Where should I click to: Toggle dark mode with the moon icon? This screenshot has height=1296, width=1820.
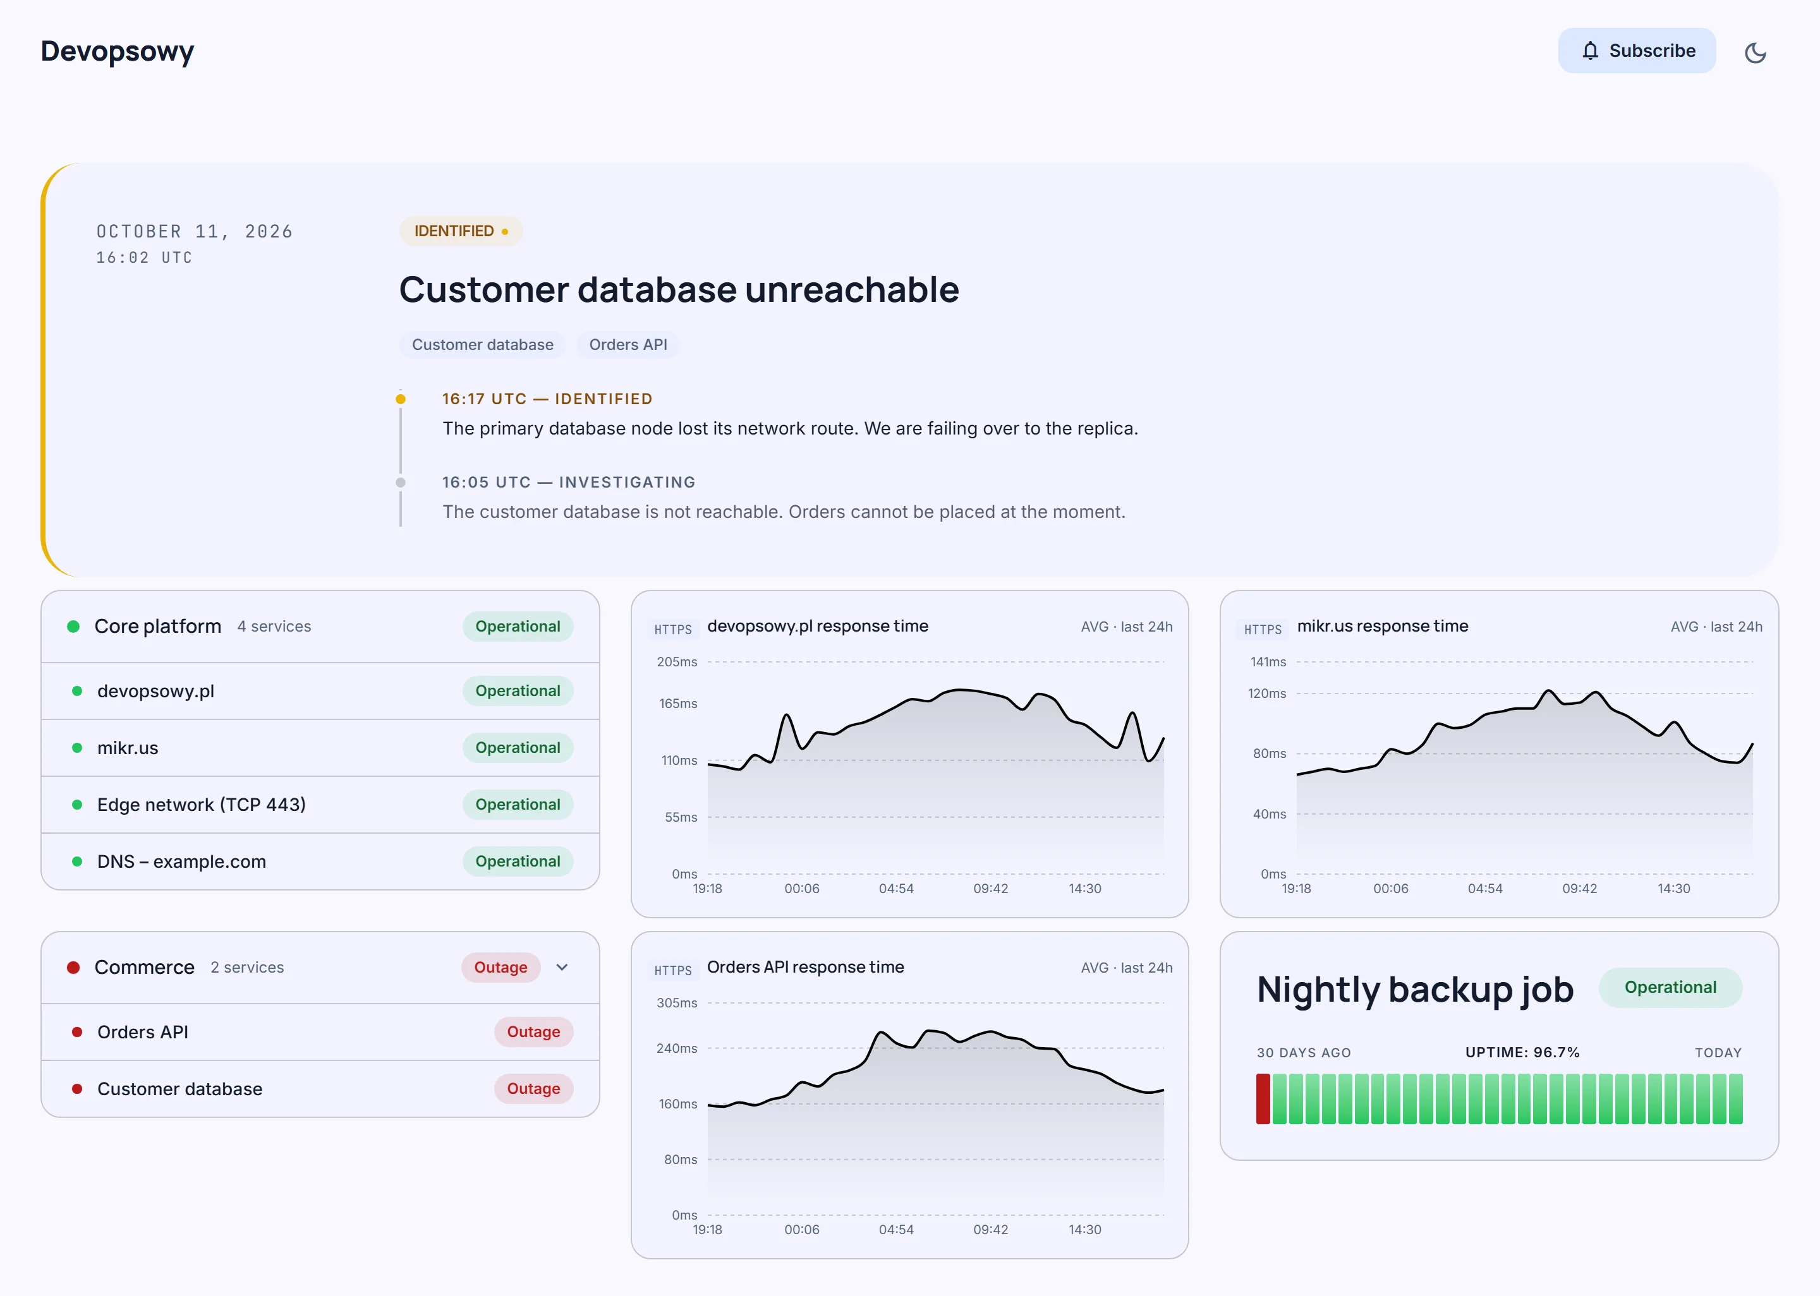tap(1754, 52)
